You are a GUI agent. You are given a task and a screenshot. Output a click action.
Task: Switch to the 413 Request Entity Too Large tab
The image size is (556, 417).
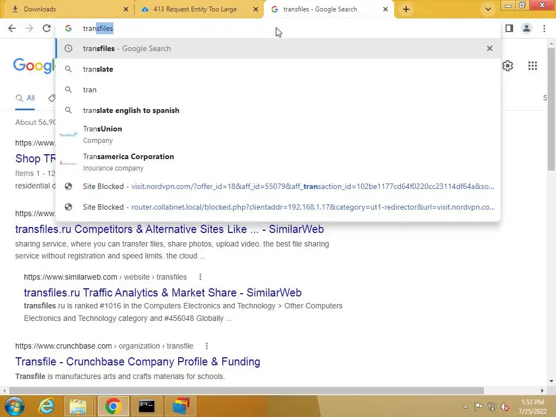(x=199, y=10)
